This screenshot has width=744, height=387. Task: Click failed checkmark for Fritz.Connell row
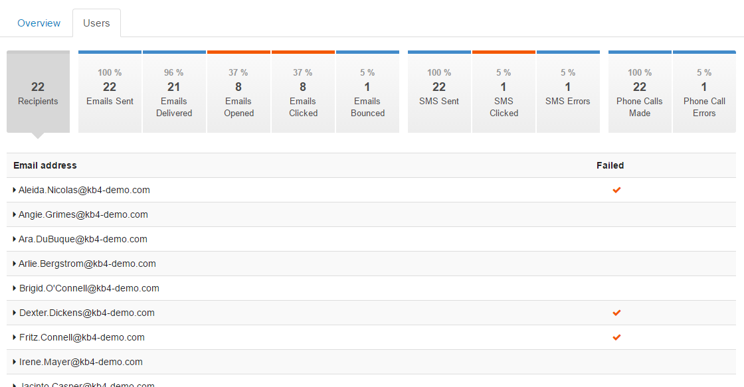(616, 338)
